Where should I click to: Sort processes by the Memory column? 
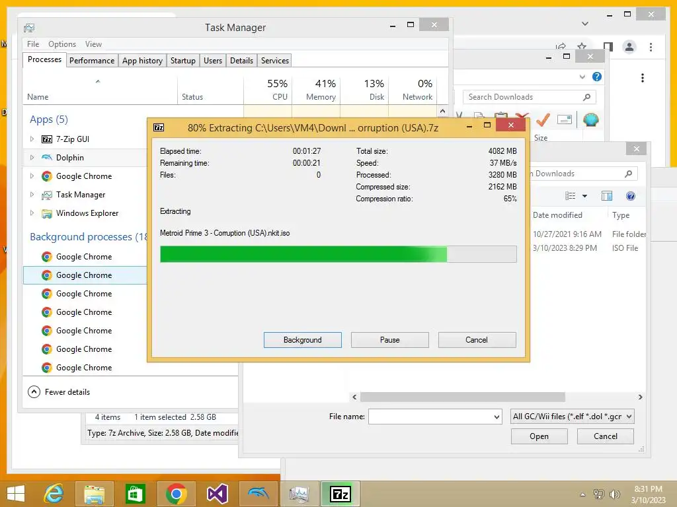(316, 90)
